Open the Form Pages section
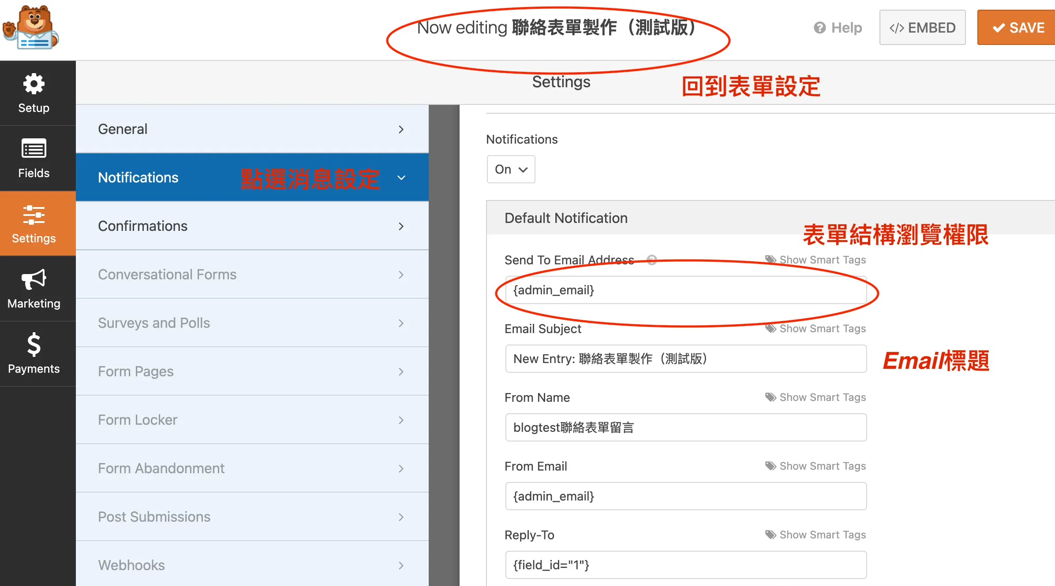The height and width of the screenshot is (586, 1055). [252, 371]
